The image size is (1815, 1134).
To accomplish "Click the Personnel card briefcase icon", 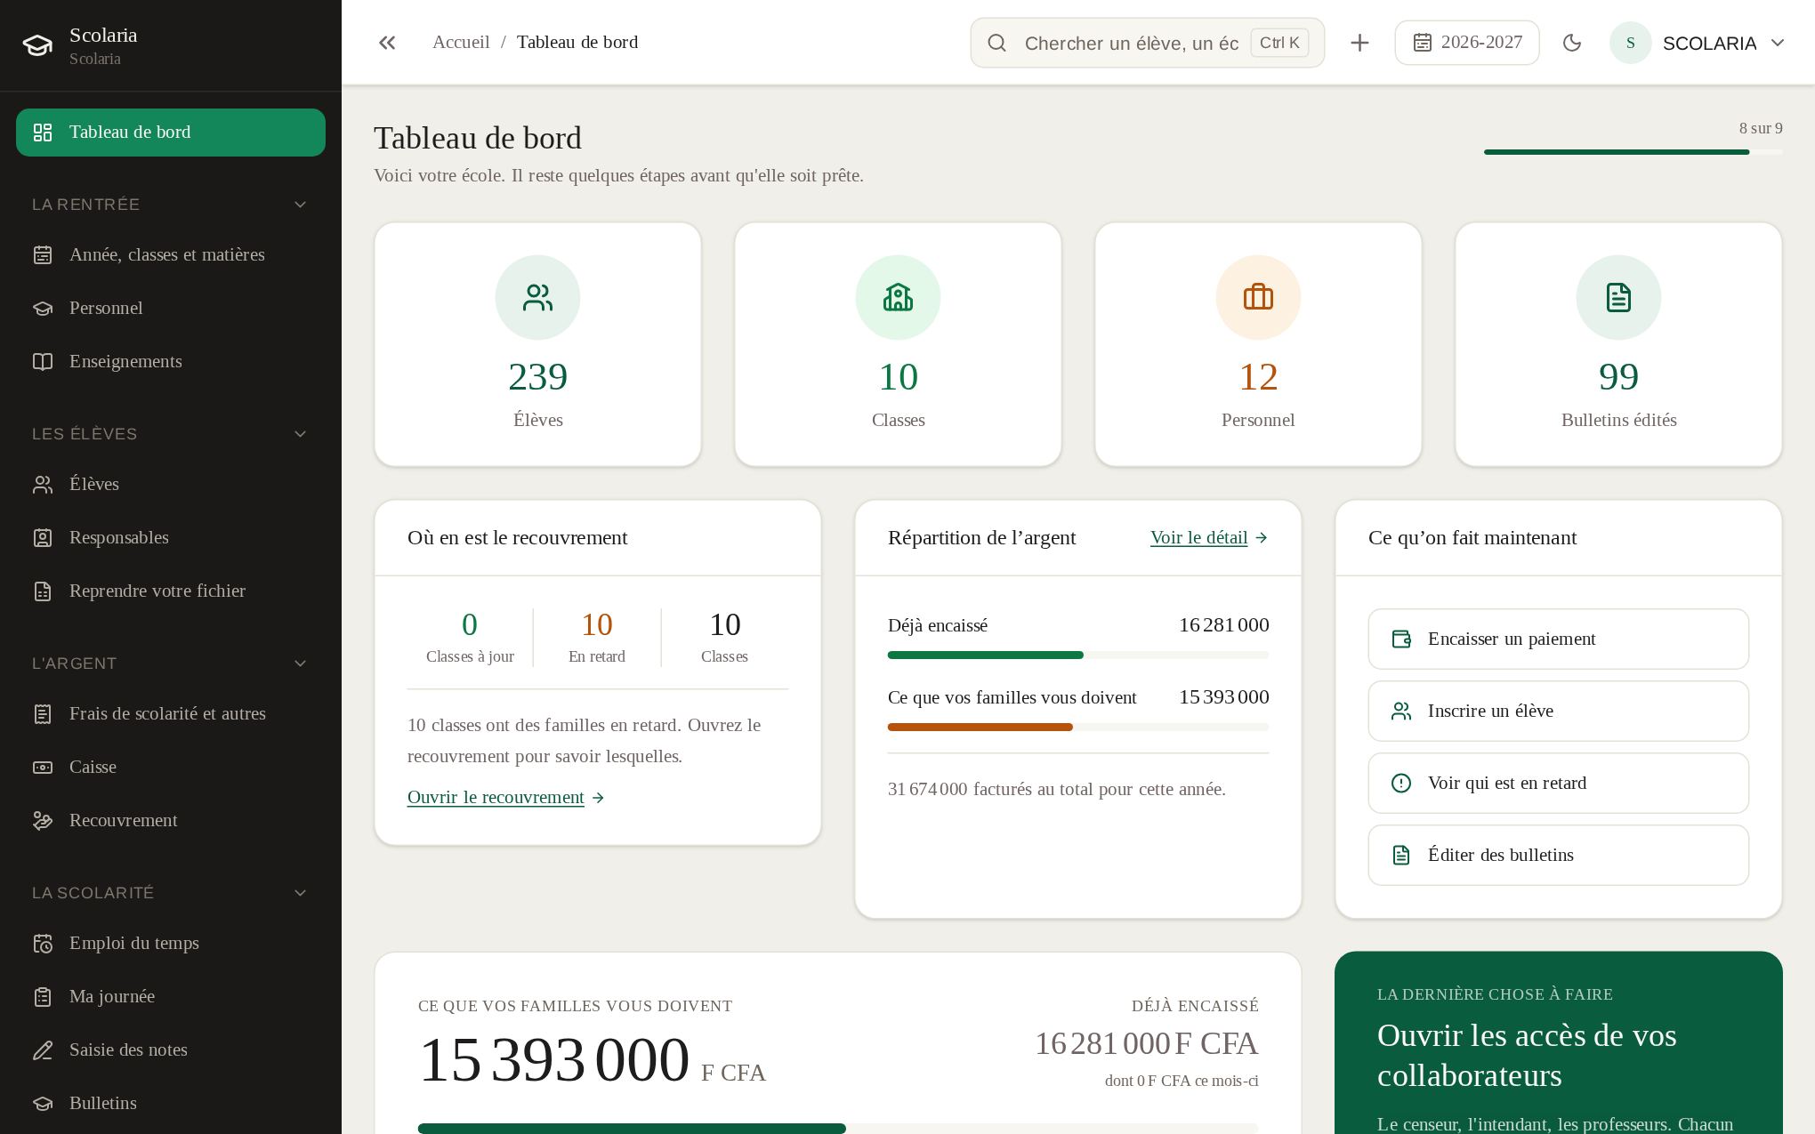I will (1258, 297).
